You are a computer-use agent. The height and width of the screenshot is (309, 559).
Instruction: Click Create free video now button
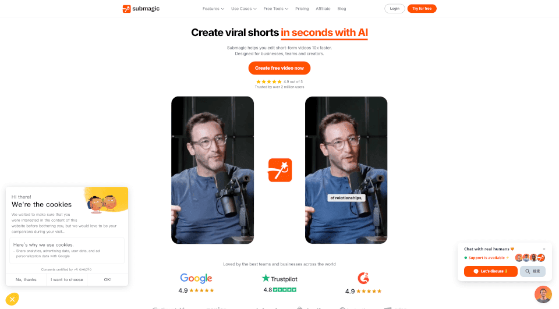coord(279,68)
